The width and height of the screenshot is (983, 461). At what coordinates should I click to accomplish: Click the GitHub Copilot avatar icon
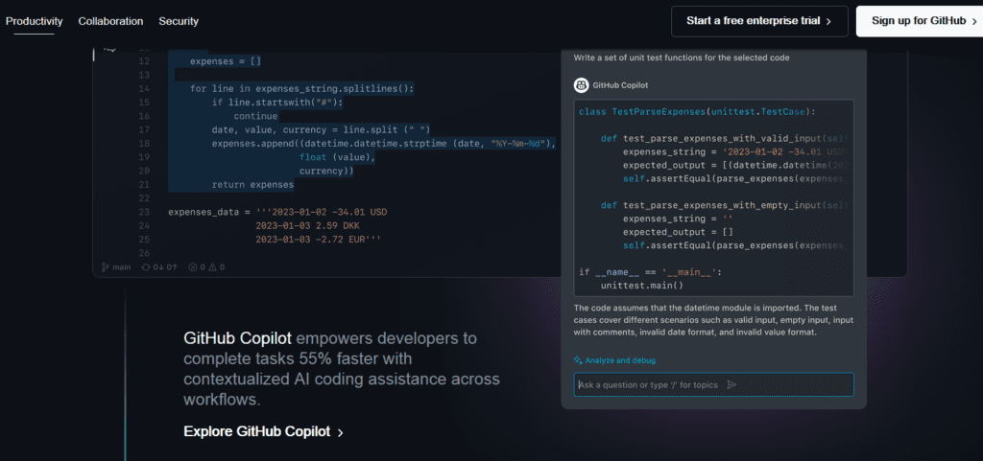pos(582,85)
